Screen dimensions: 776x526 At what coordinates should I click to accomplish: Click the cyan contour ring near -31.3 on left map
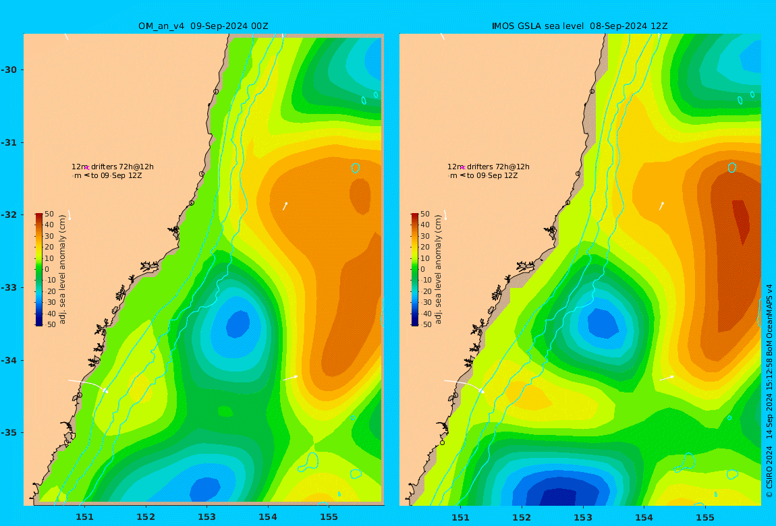[356, 168]
